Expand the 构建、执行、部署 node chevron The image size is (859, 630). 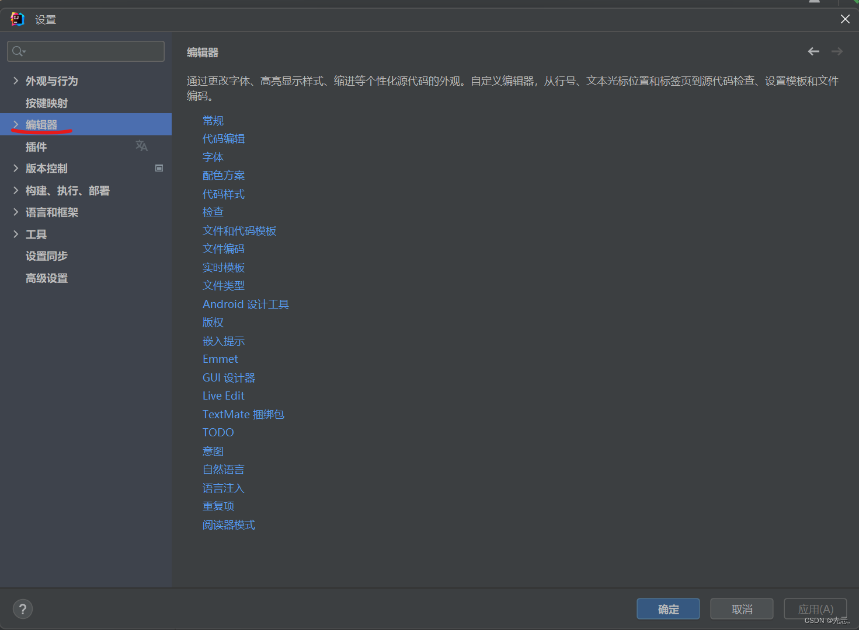pyautogui.click(x=16, y=190)
